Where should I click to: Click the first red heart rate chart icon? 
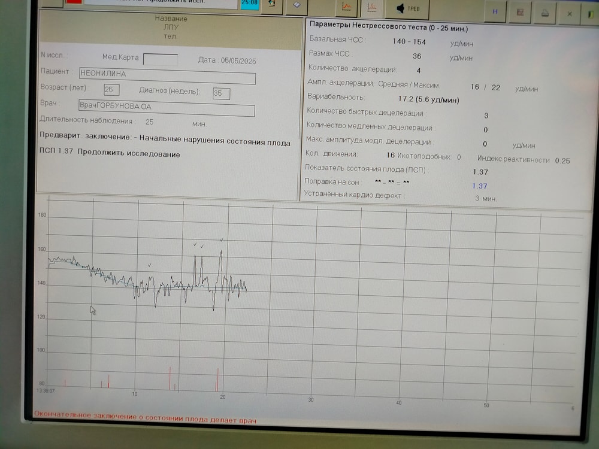346,7
